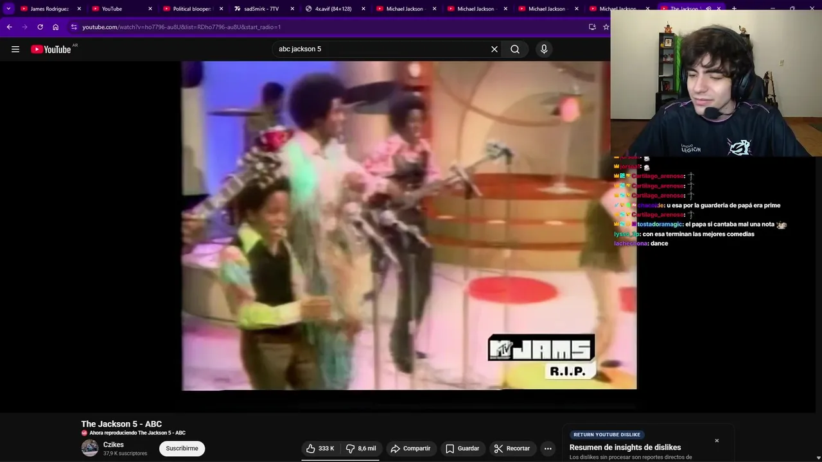Open the browser home page
822x462 pixels.
55,27
